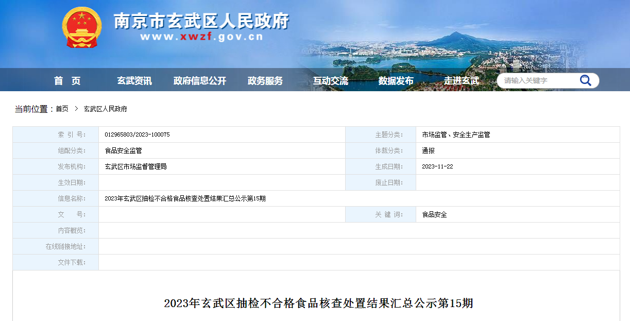Click the 玄武区人民政府 breadcrumb link
630x321 pixels.
tap(105, 109)
